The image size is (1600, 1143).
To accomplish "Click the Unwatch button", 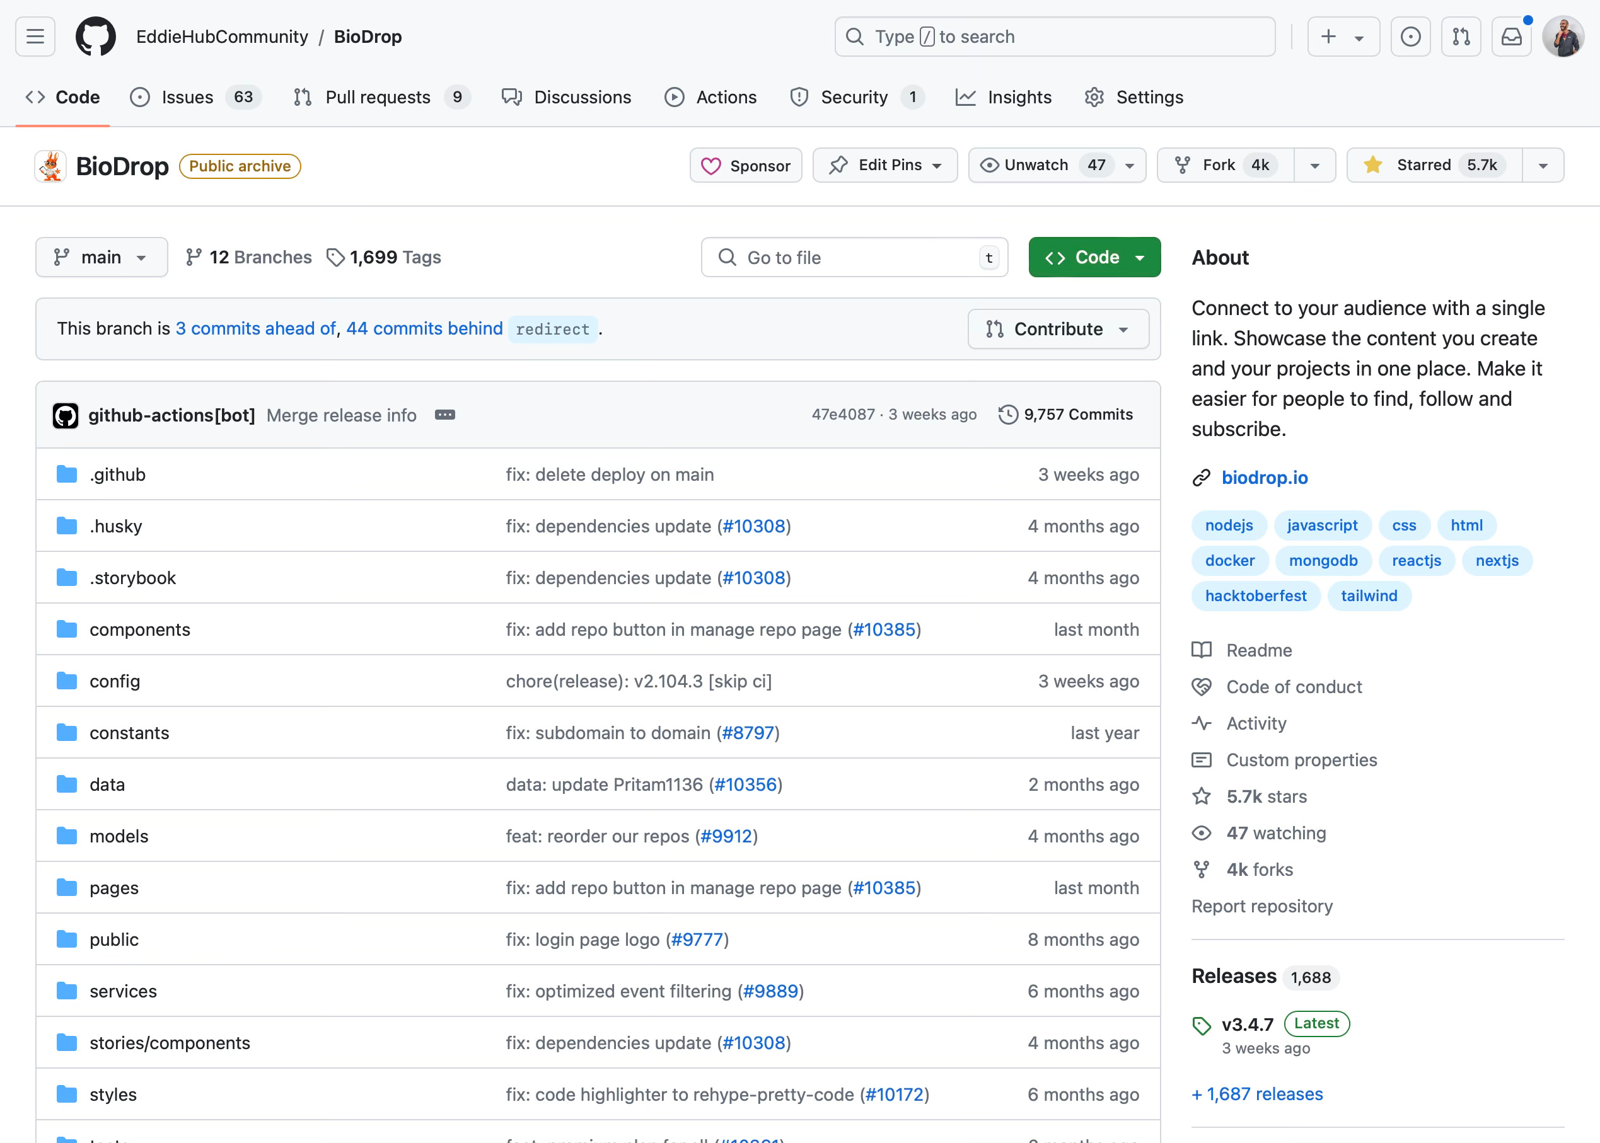I will (1041, 165).
